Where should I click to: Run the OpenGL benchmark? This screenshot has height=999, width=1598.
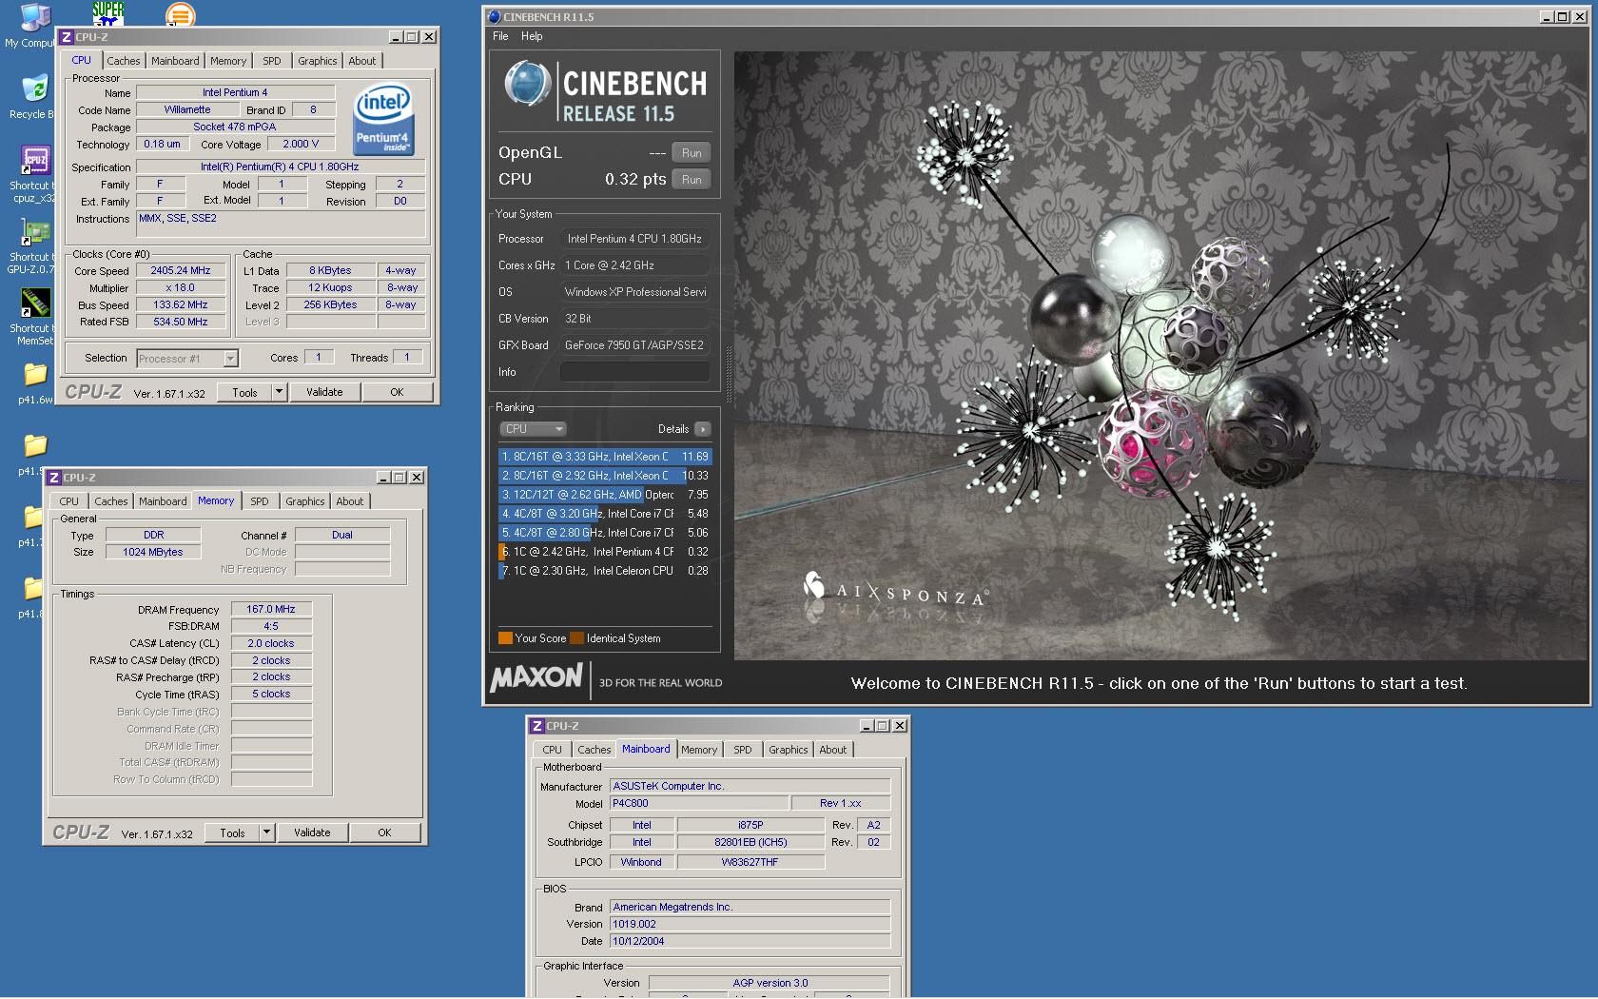pos(692,153)
